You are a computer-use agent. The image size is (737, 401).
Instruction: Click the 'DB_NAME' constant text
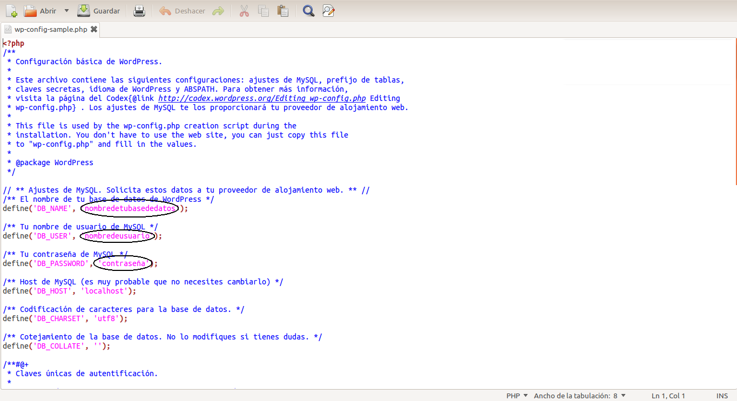pyautogui.click(x=52, y=208)
